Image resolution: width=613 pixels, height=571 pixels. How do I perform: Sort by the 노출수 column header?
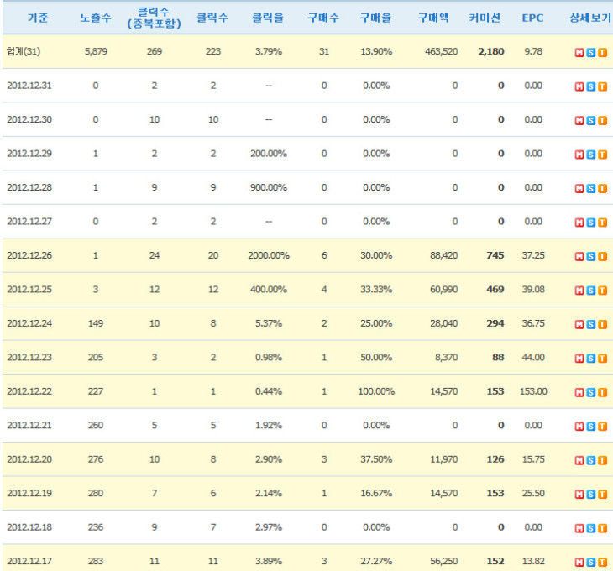pyautogui.click(x=95, y=18)
